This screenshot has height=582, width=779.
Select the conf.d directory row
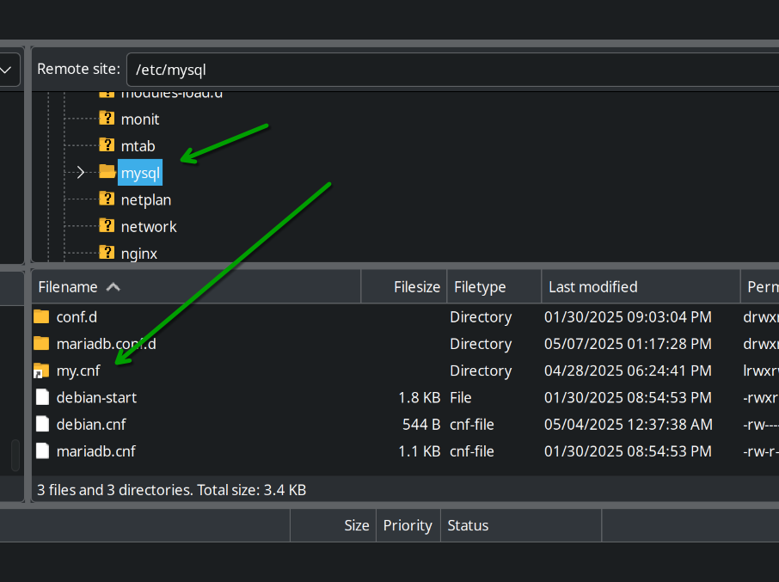(405, 317)
